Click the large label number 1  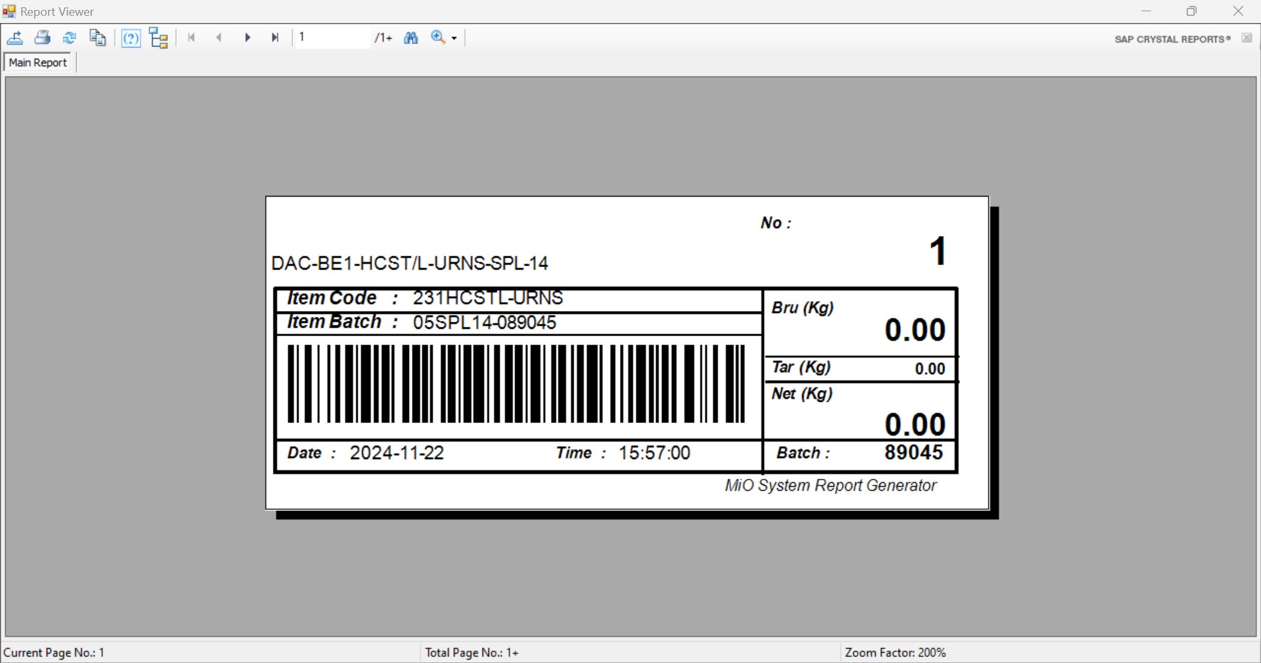pos(938,251)
